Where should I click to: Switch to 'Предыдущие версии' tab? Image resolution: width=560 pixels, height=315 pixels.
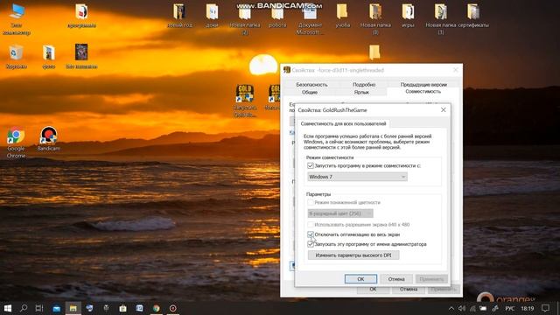423,85
